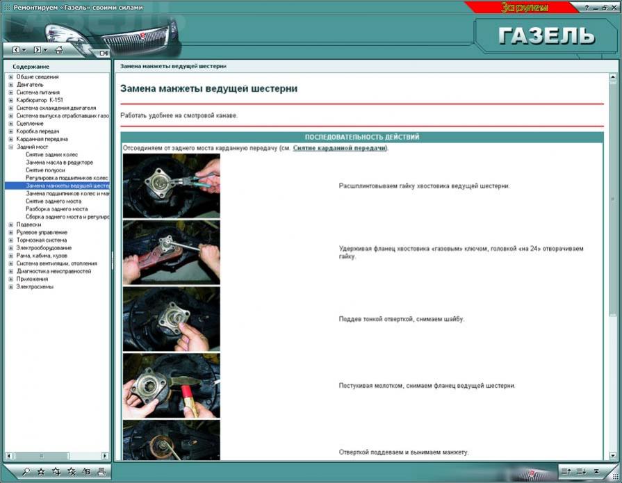Screen dimensions: 622x483
Task: Click the За рулем logo
Action: pos(523,8)
